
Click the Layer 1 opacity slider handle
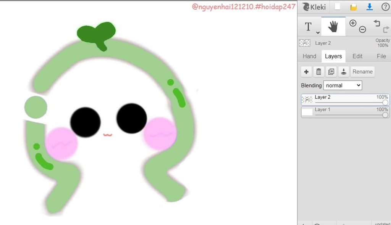point(385,115)
